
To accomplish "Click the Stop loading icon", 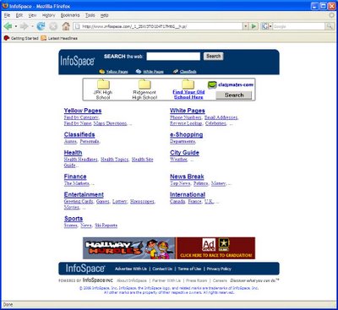I will tap(53, 26).
